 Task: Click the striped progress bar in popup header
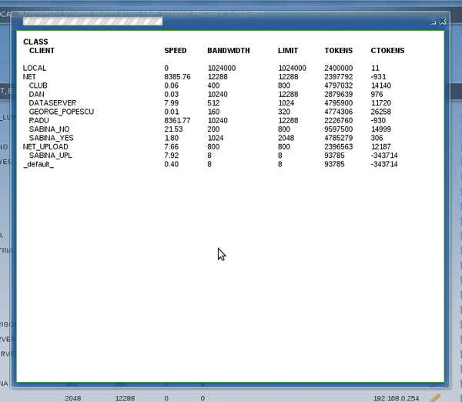click(x=93, y=22)
